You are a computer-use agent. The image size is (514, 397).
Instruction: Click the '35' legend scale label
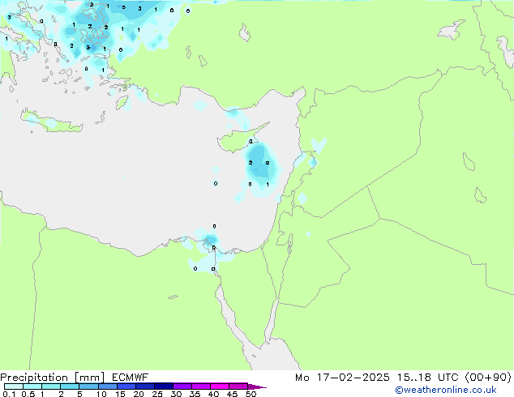pyautogui.click(x=195, y=394)
